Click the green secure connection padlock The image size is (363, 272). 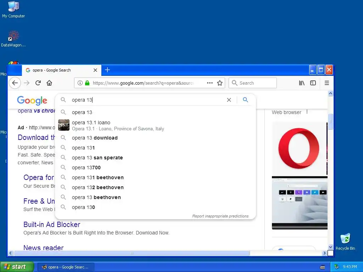pyautogui.click(x=87, y=83)
